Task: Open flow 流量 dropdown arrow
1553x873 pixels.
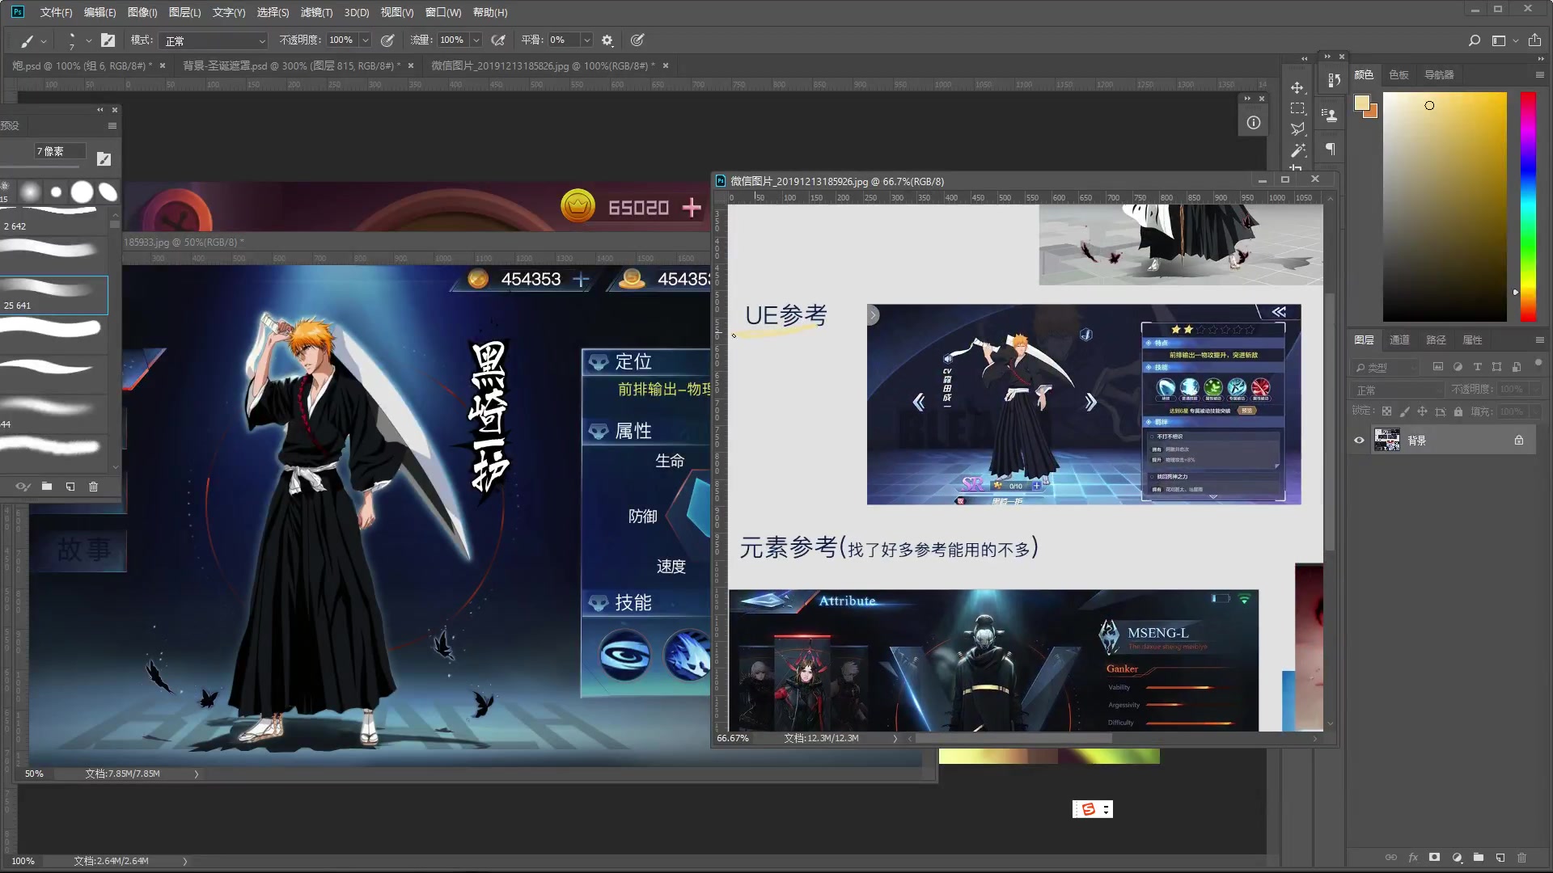Action: pos(476,40)
